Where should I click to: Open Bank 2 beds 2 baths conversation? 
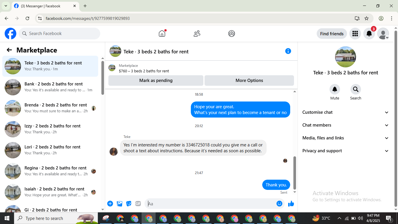click(50, 87)
